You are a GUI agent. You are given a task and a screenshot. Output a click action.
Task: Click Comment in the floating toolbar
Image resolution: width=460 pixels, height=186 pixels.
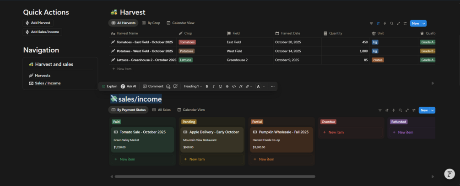pos(153,87)
